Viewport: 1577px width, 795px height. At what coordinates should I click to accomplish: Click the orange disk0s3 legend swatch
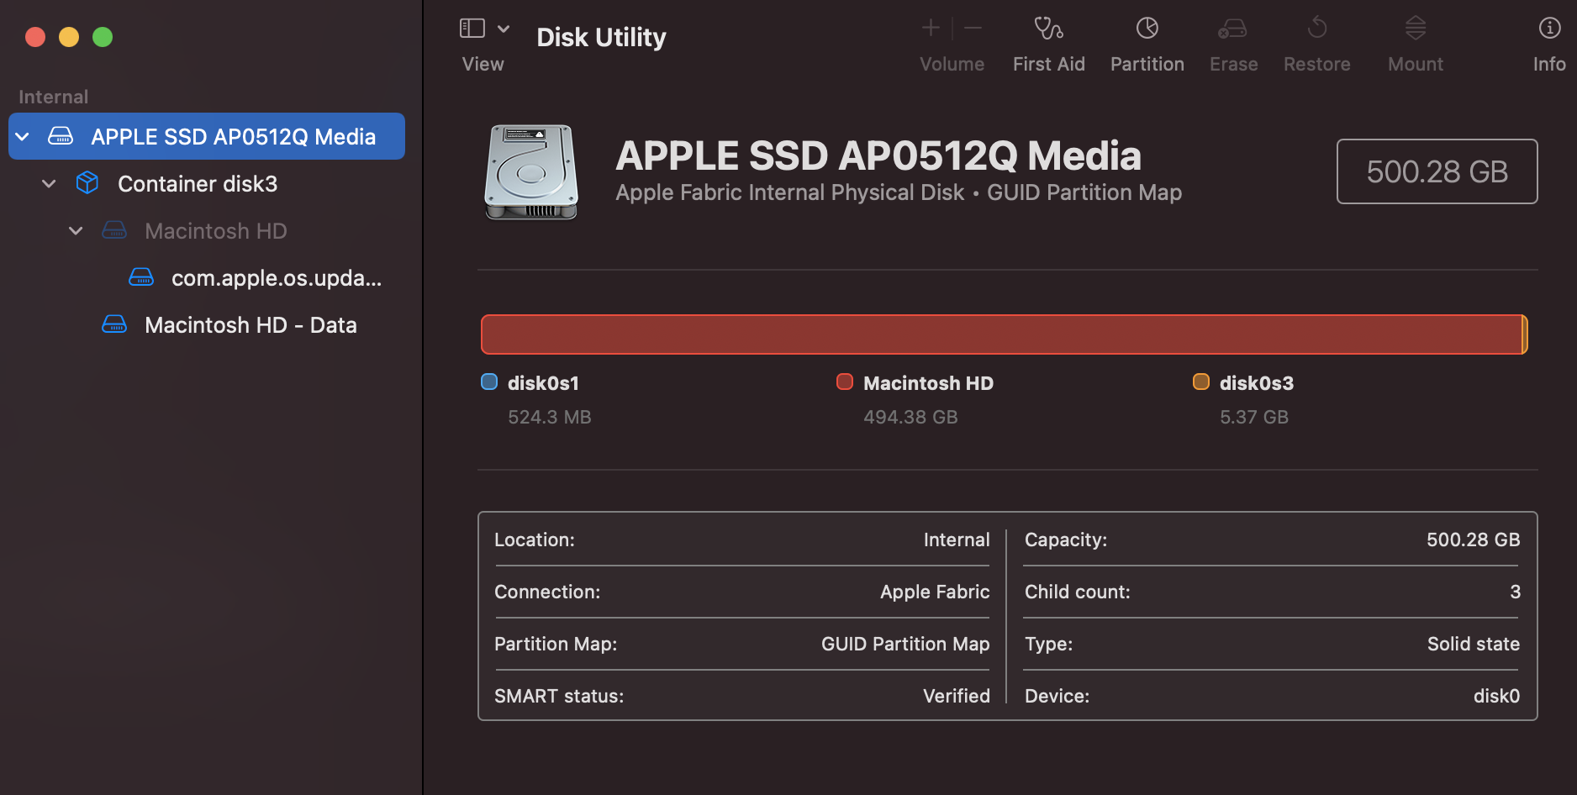coord(1201,382)
